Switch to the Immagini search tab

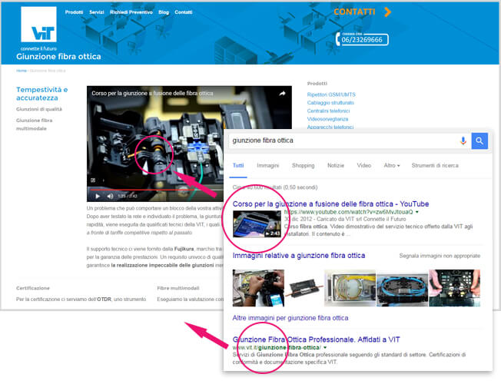267,165
